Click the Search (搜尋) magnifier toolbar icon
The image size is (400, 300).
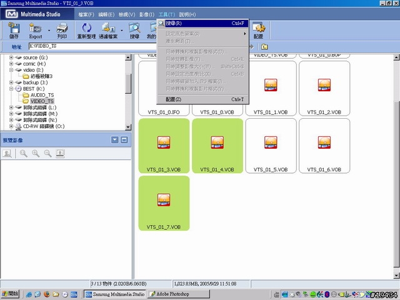pyautogui.click(x=134, y=31)
